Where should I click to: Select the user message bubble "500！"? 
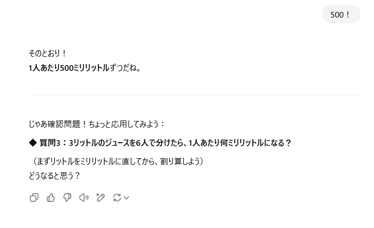pos(341,14)
